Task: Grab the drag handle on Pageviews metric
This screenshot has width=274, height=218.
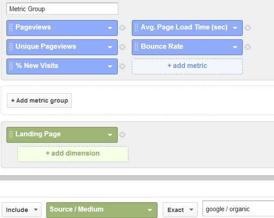Action: click(11, 27)
